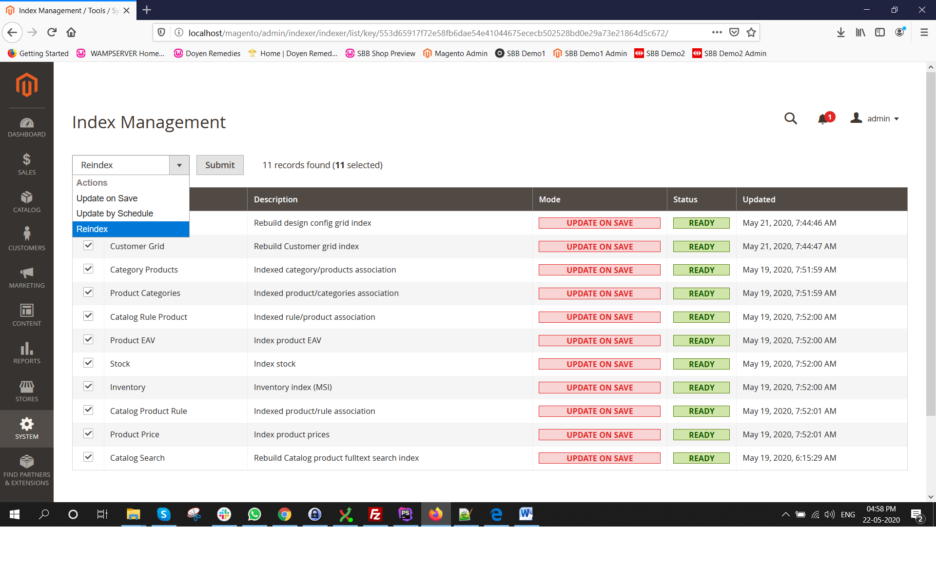The image size is (936, 567).
Task: Open the notifications bell showing 1 alert
Action: tap(824, 118)
